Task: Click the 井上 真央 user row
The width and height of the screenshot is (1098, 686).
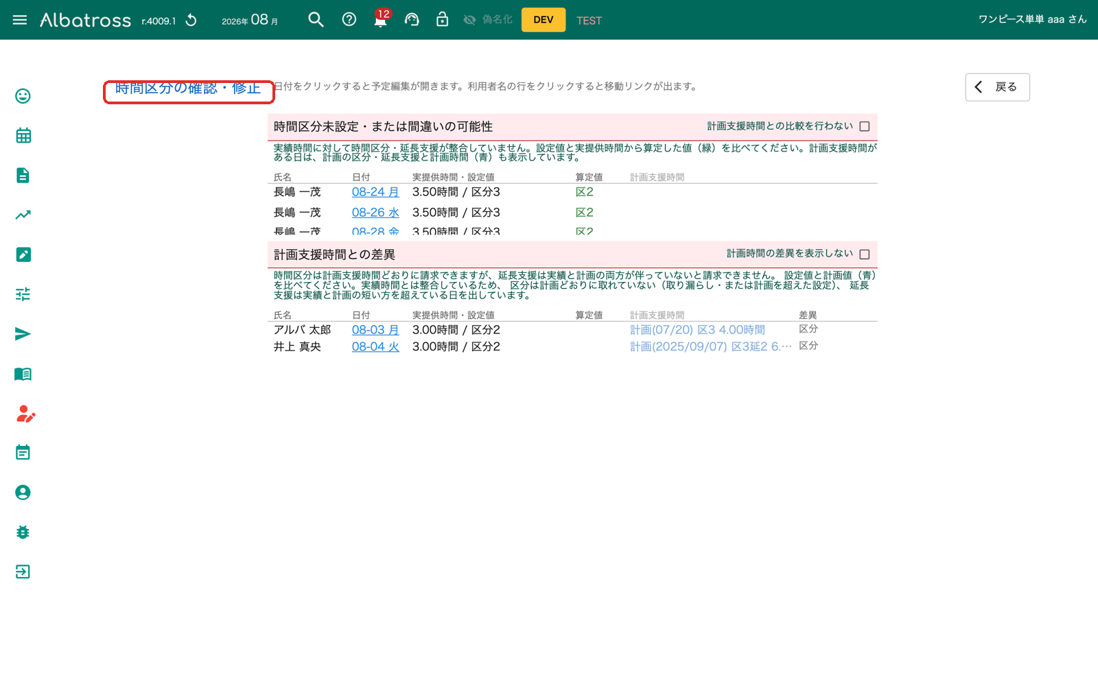Action: click(x=572, y=347)
